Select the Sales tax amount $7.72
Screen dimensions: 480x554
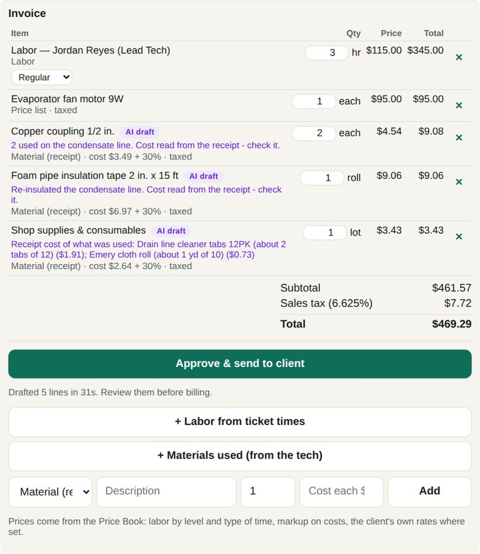(x=458, y=303)
